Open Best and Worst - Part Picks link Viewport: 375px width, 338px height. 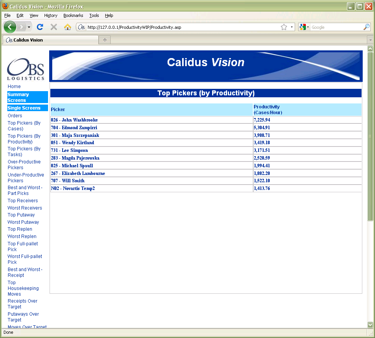pos(25,190)
